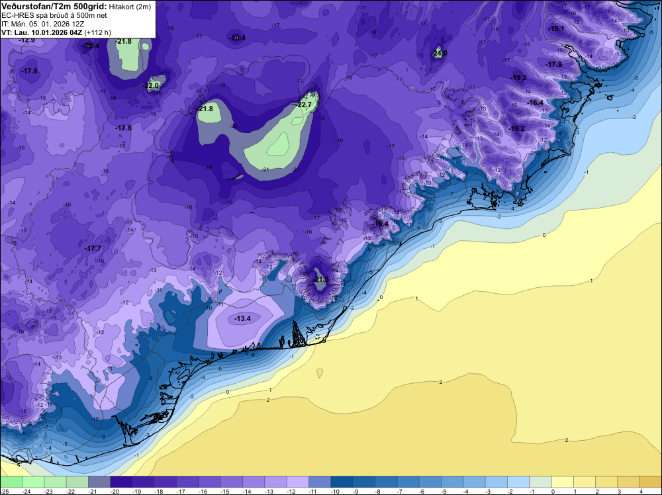
Task: Click the bold '-17.7' temperature label
Action: [x=93, y=248]
